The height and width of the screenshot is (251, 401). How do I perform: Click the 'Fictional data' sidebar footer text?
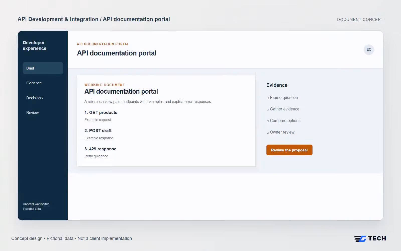coord(32,209)
